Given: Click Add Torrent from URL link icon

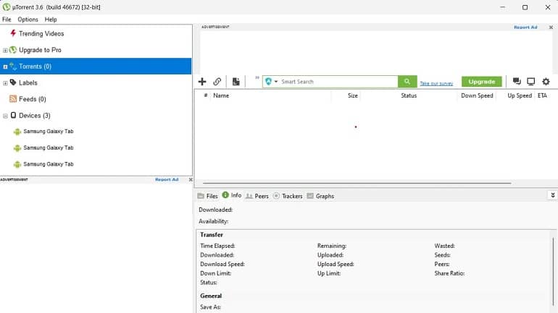Looking at the screenshot, I should 217,82.
